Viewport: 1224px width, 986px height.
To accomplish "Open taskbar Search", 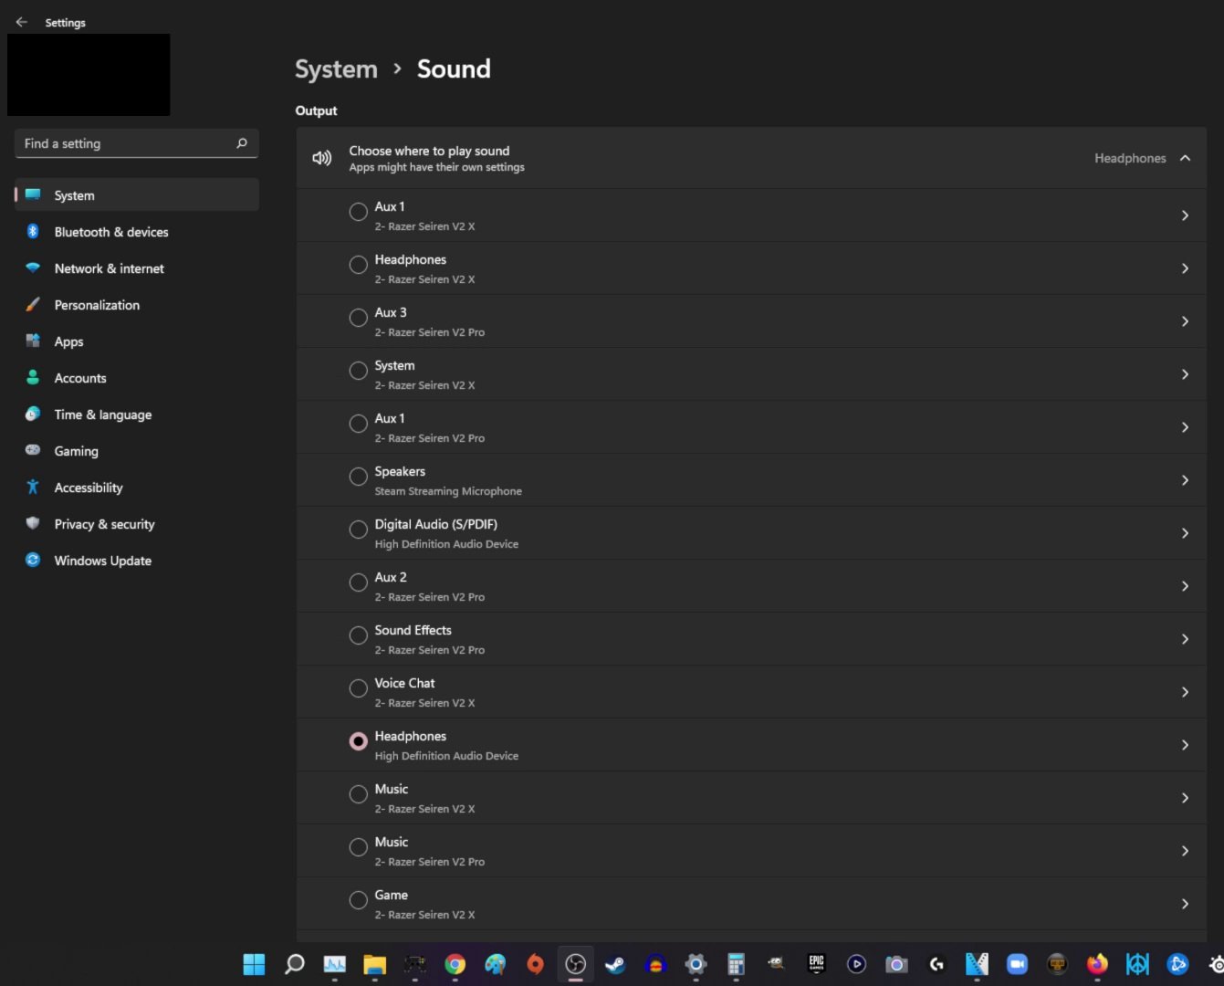I will (x=294, y=964).
